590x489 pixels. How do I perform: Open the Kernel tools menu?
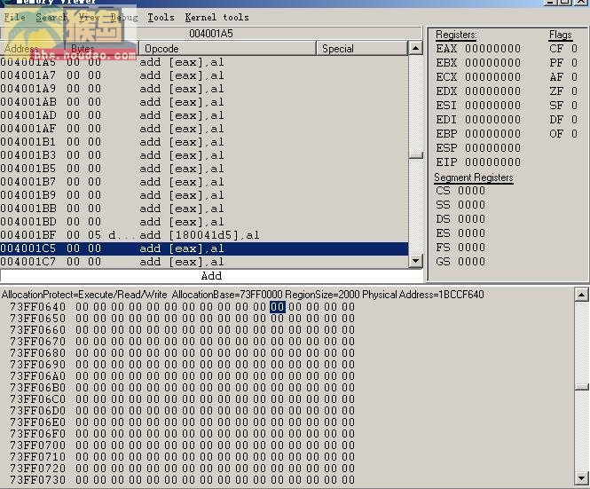216,18
